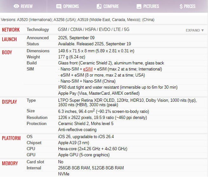Viewport: 208px width, 177px height.
Task: Click the Internal memory spec label
Action: [34, 168]
